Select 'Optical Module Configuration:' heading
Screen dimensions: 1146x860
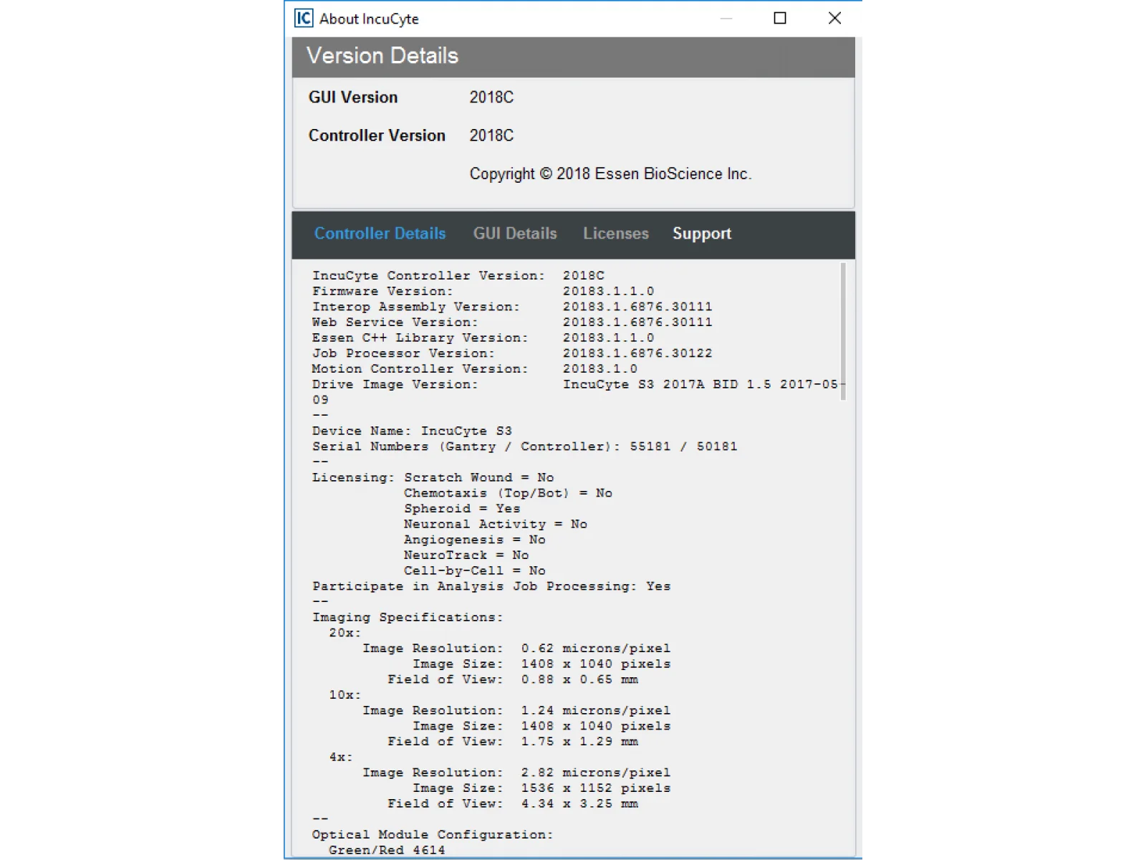click(433, 835)
